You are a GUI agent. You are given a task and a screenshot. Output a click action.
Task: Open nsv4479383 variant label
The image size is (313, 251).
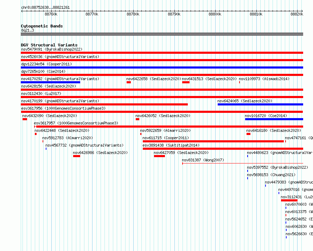[289, 182]
